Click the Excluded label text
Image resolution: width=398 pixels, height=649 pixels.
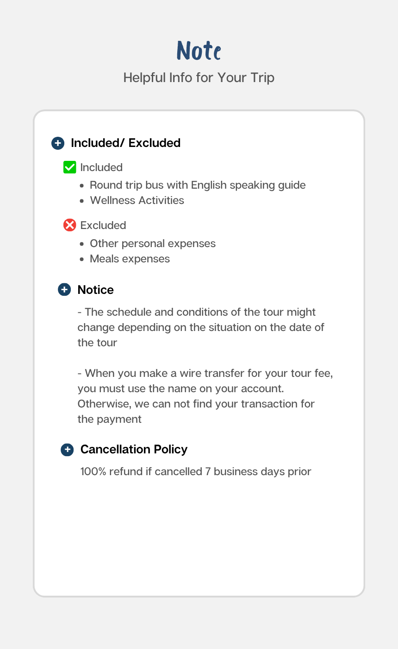click(x=103, y=225)
